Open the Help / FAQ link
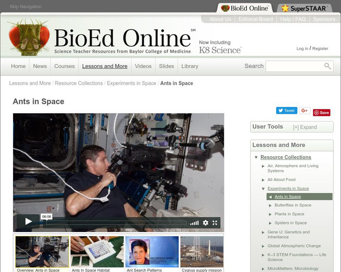The image size is (341, 272). point(293,19)
